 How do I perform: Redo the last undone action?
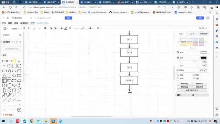pyautogui.click(x=39, y=28)
